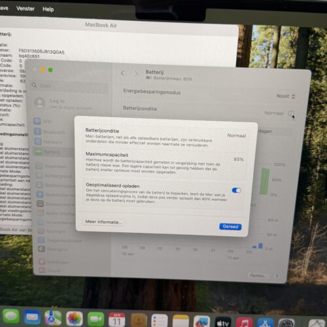The width and height of the screenshot is (327, 327).
Task: Open Bedieningspaneel in the settings sidebar
Action: [56, 185]
